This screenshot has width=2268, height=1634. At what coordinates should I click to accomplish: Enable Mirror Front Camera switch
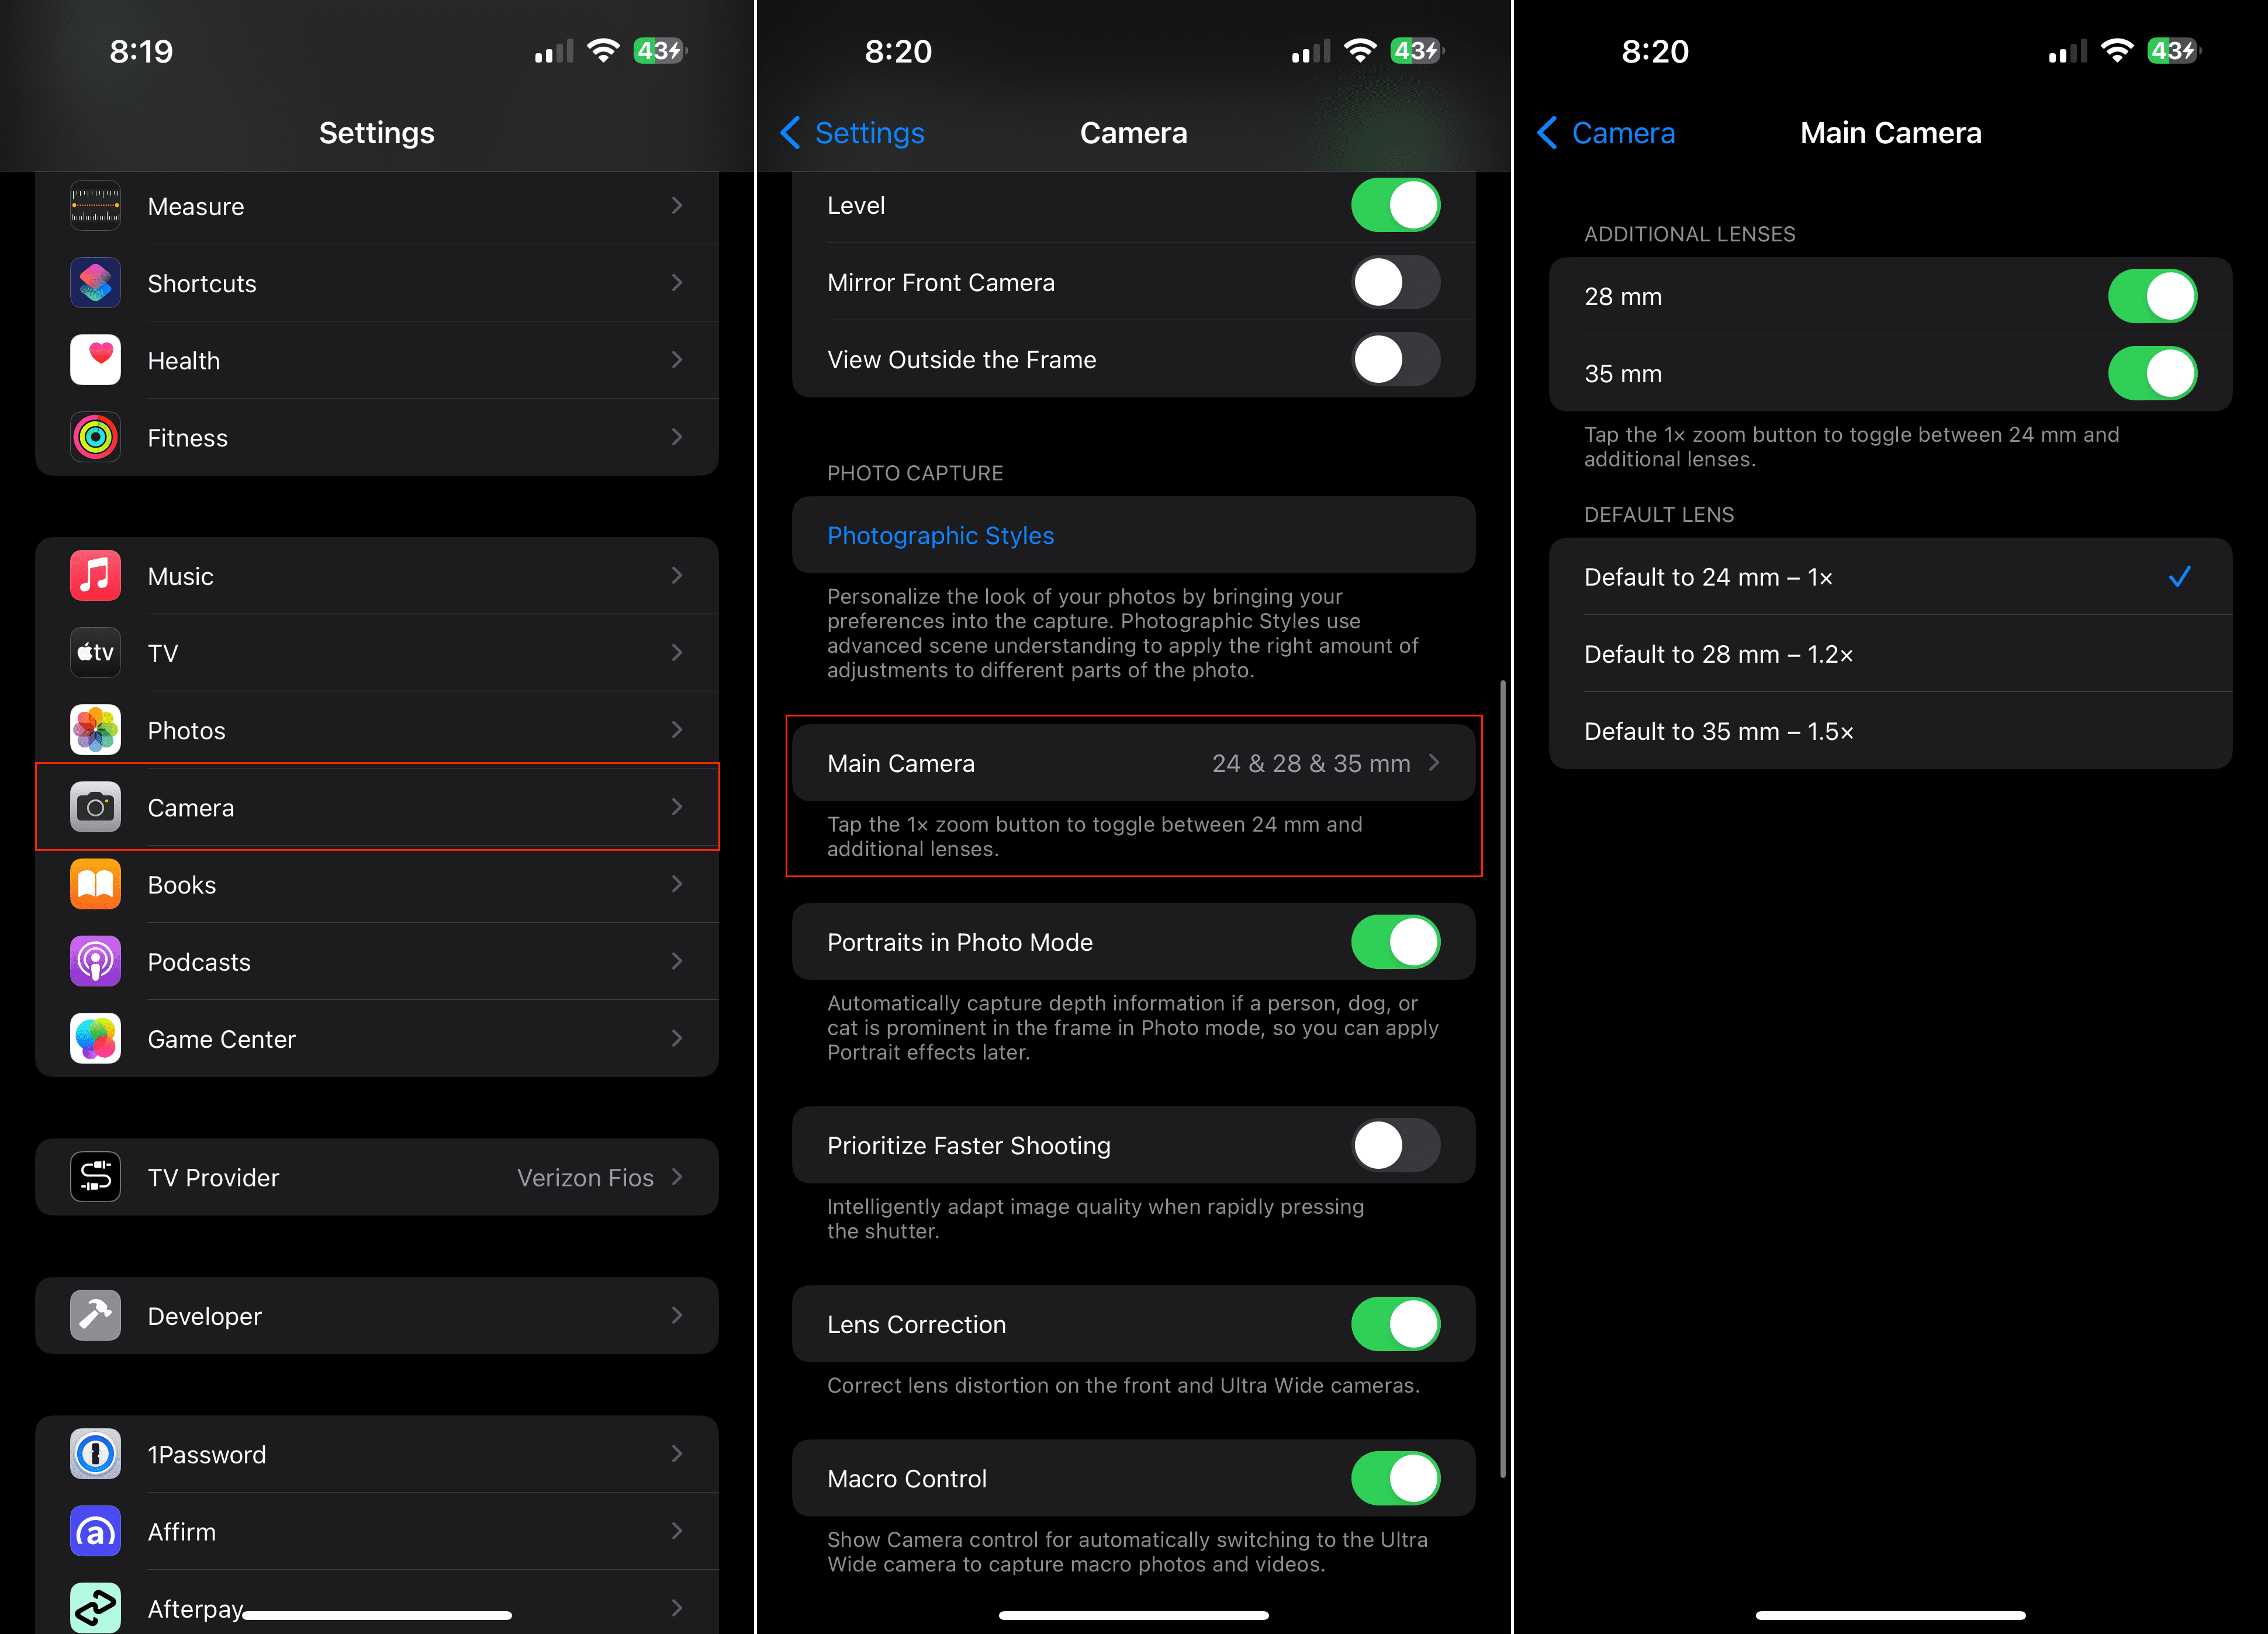click(1395, 282)
